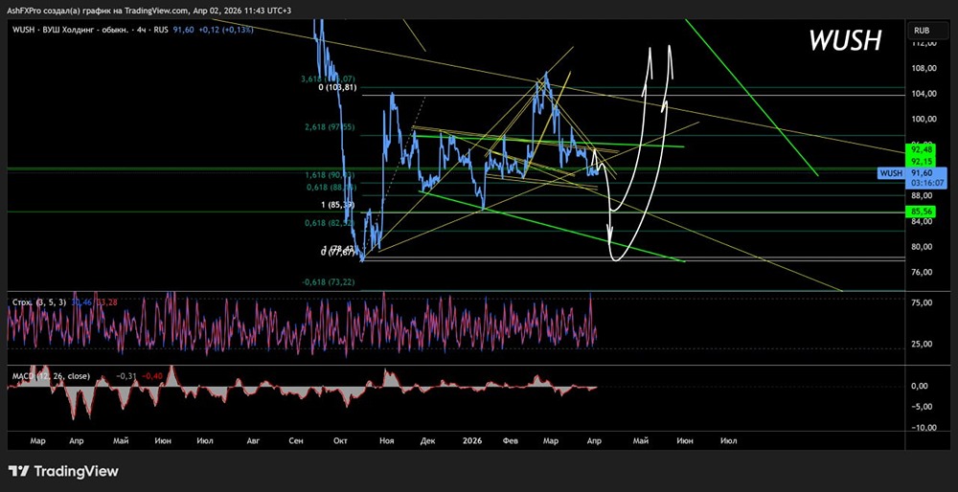Click the Сен month label

298,440
